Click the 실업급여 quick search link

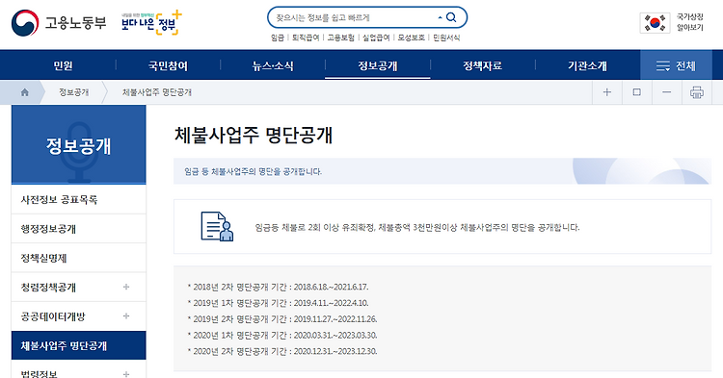pyautogui.click(x=376, y=38)
